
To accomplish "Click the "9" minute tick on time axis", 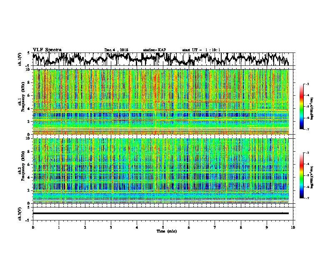I will pyautogui.click(x=267, y=227).
